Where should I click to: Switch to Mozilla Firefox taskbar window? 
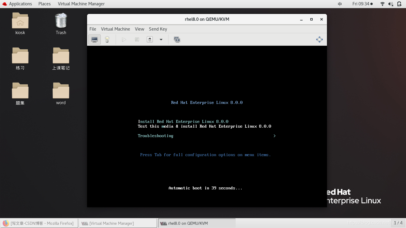tap(39, 223)
